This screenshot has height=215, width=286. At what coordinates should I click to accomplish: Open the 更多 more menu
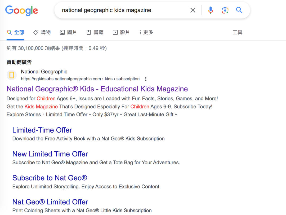click(x=146, y=32)
